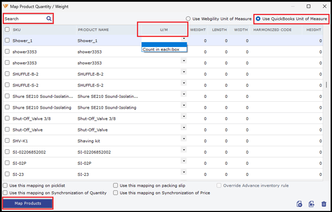The image size is (332, 212).
Task: Click the Webgility app logo in title bar
Action: 5,6
